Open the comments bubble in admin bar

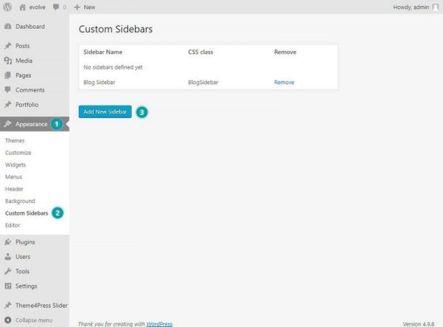pos(56,7)
